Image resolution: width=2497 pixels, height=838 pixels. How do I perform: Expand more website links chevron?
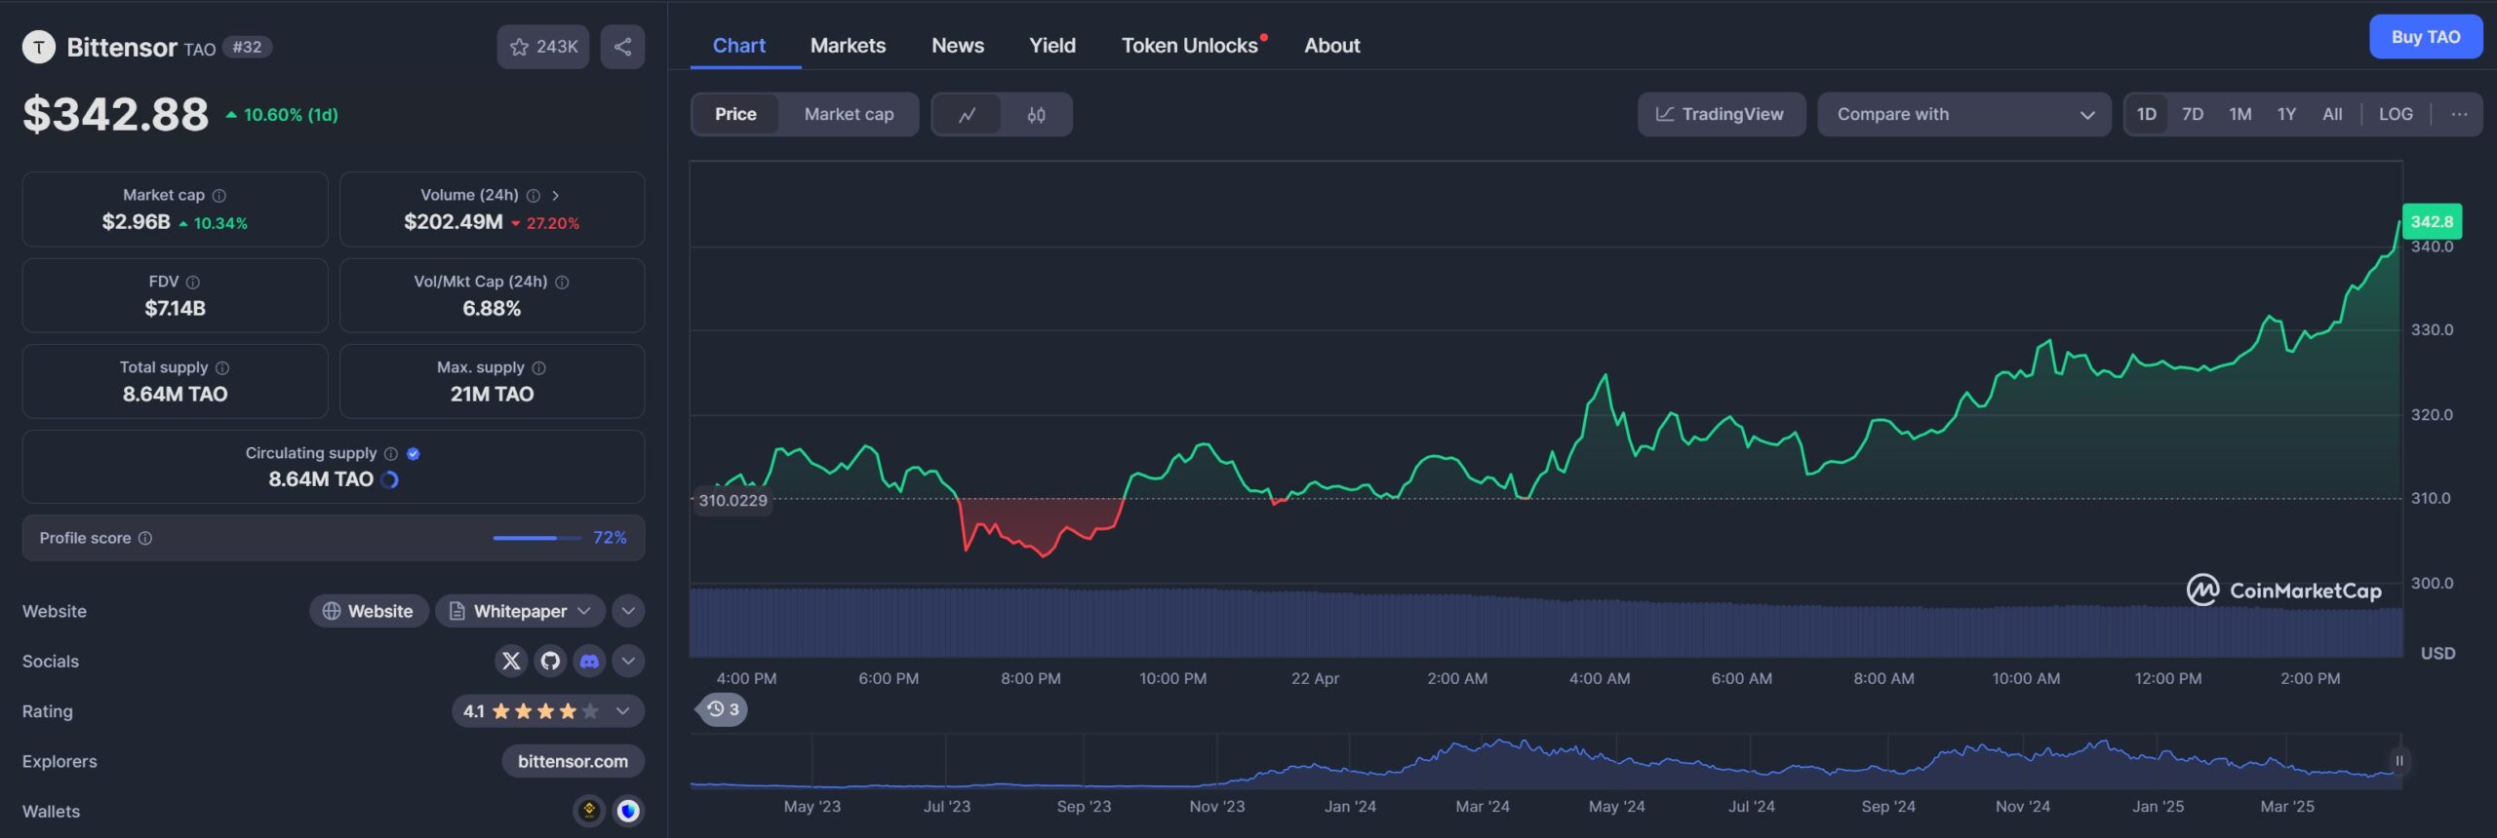(628, 611)
